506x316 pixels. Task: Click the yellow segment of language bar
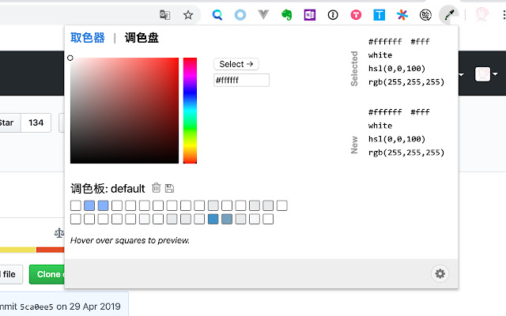click(17, 250)
